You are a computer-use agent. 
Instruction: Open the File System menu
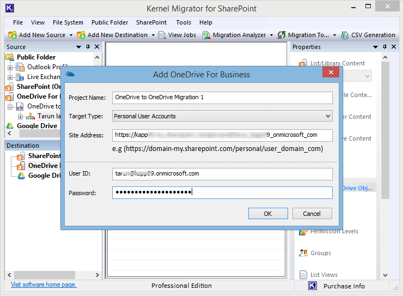[68, 23]
